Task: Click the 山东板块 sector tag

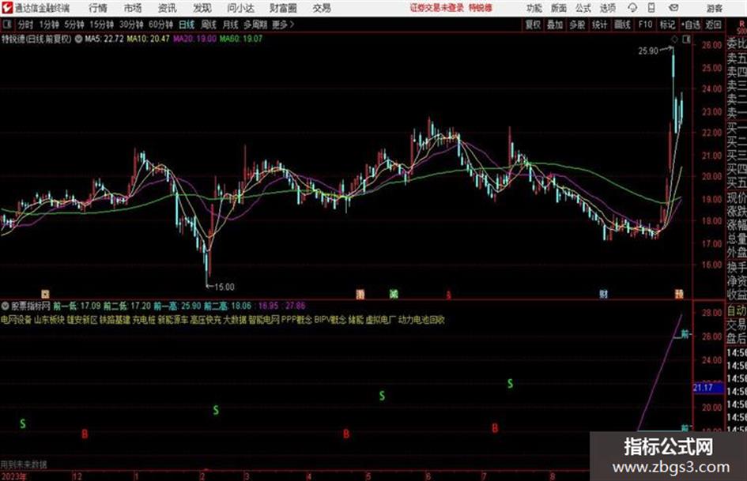Action: [49, 320]
